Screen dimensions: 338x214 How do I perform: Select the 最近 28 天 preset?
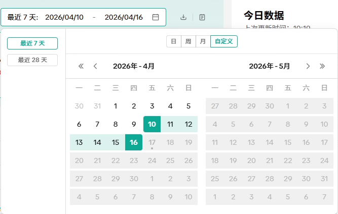32,60
